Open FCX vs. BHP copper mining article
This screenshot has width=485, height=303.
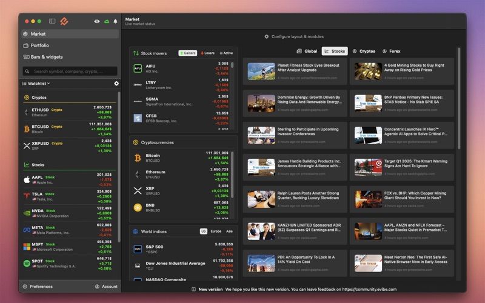[402, 199]
